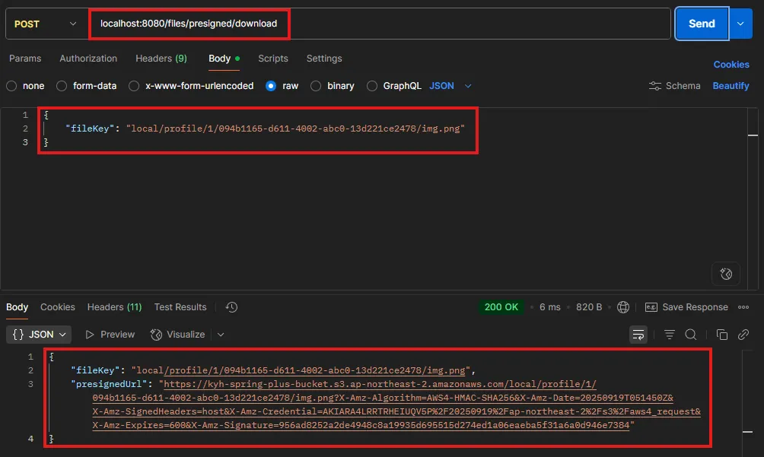Click the globe network info icon
Viewport: 764px width, 457px height.
coord(623,307)
